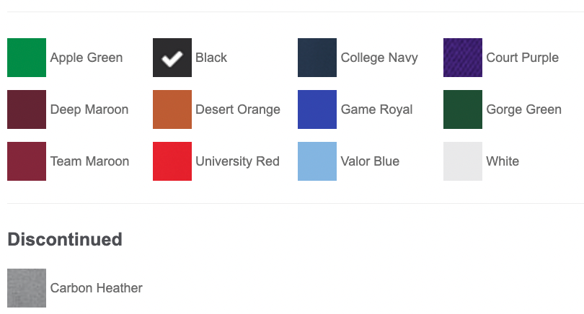Choose the University Red swatch
Screen dimensions: 584x314
(x=172, y=161)
